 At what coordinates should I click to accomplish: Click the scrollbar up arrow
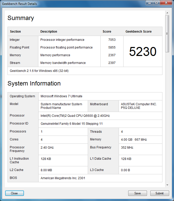click(167, 13)
